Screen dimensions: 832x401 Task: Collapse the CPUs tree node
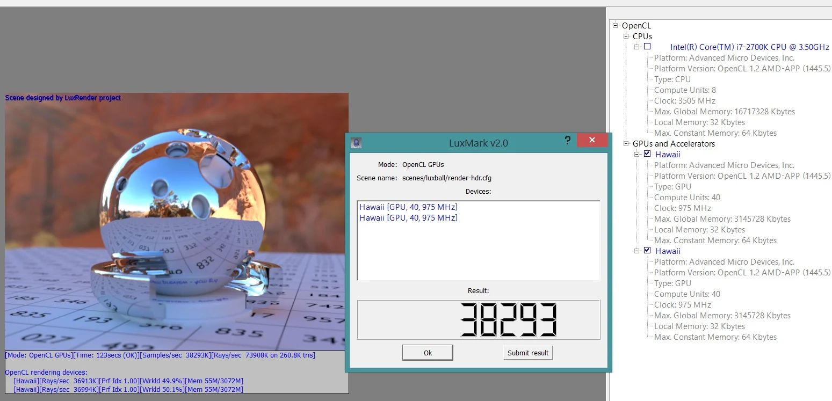tap(626, 36)
